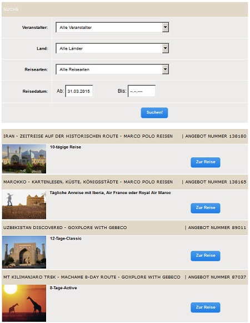Open Zur Reise for Uzbekistan Discovered
Screen dimensions: 250x323
[206, 256]
